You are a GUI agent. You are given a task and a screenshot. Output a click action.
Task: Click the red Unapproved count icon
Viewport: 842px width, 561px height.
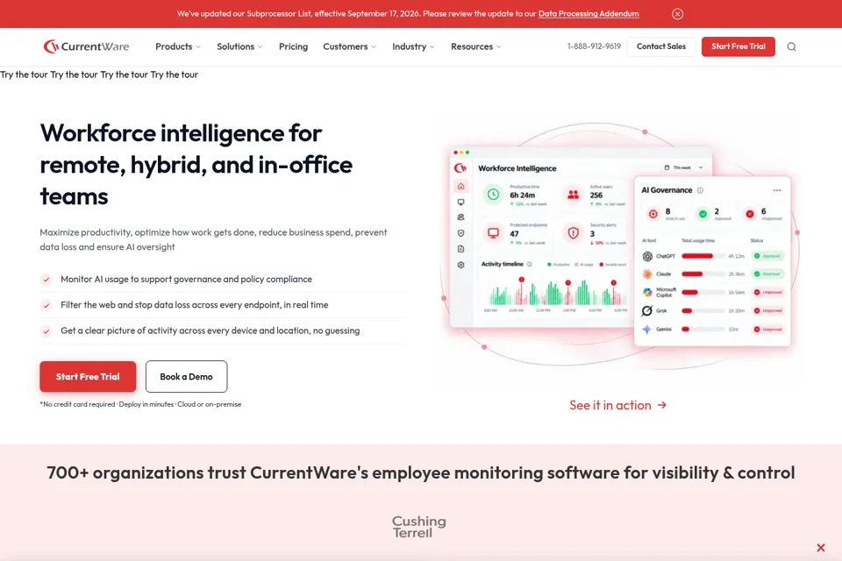click(750, 214)
